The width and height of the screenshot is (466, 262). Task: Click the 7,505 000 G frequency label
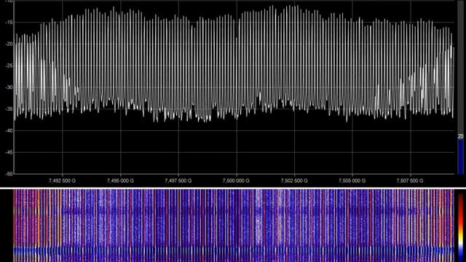click(x=352, y=180)
